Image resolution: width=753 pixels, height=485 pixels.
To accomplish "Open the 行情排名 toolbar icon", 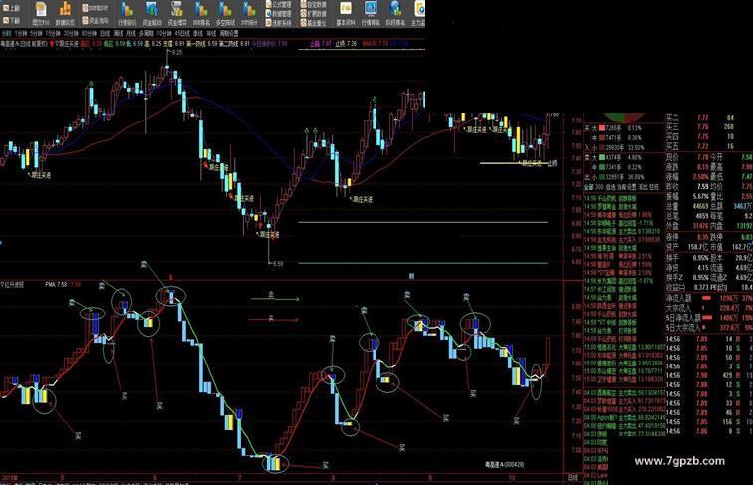I will [371, 13].
